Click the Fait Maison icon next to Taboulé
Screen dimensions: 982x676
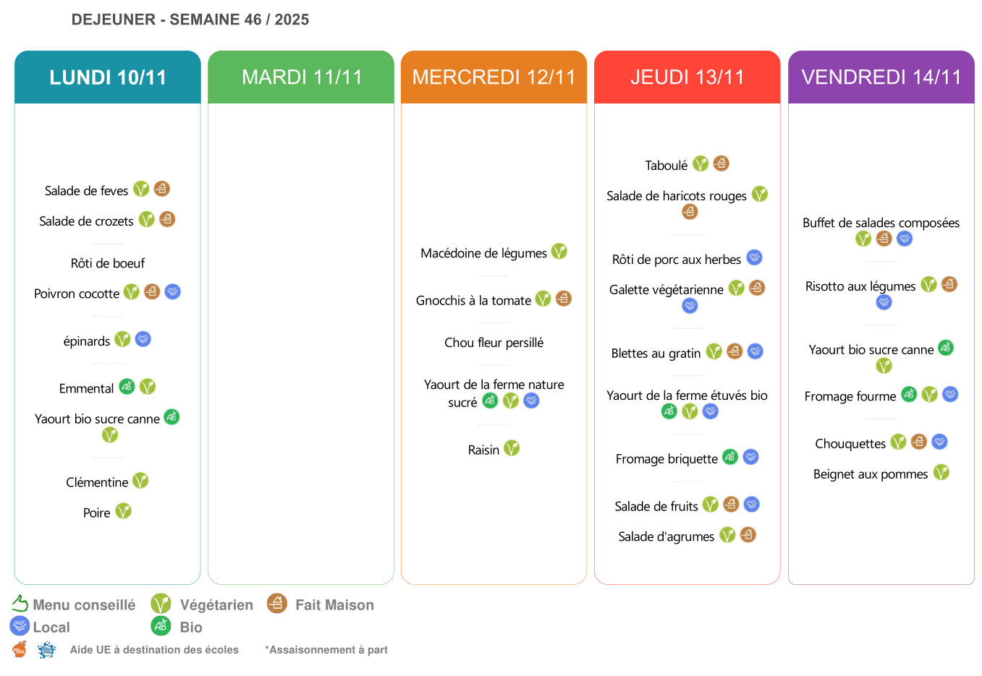pos(721,163)
